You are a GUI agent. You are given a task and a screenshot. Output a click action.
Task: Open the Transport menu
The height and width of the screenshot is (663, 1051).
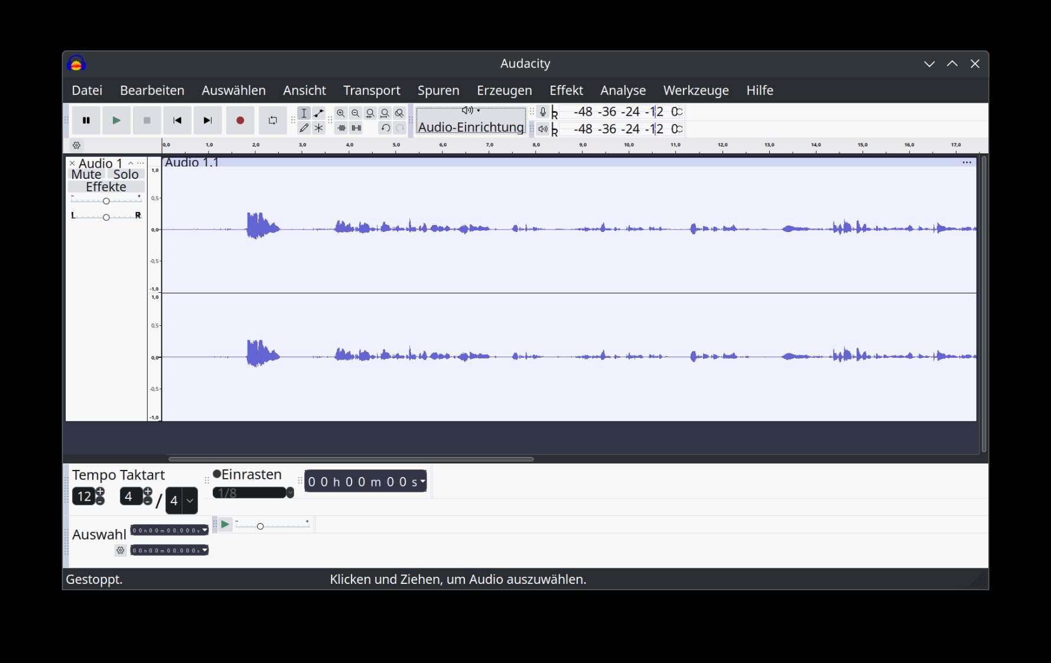coord(372,90)
